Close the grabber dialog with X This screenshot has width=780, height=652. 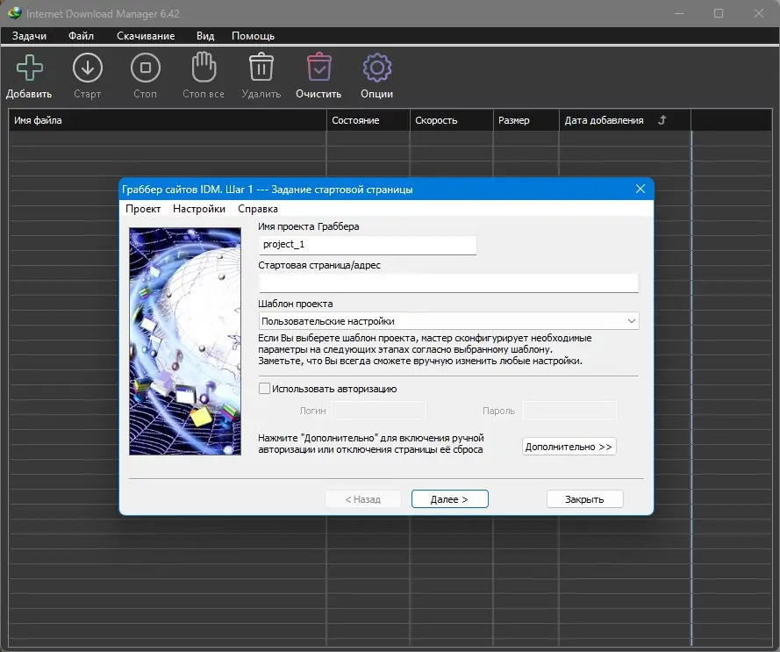640,190
